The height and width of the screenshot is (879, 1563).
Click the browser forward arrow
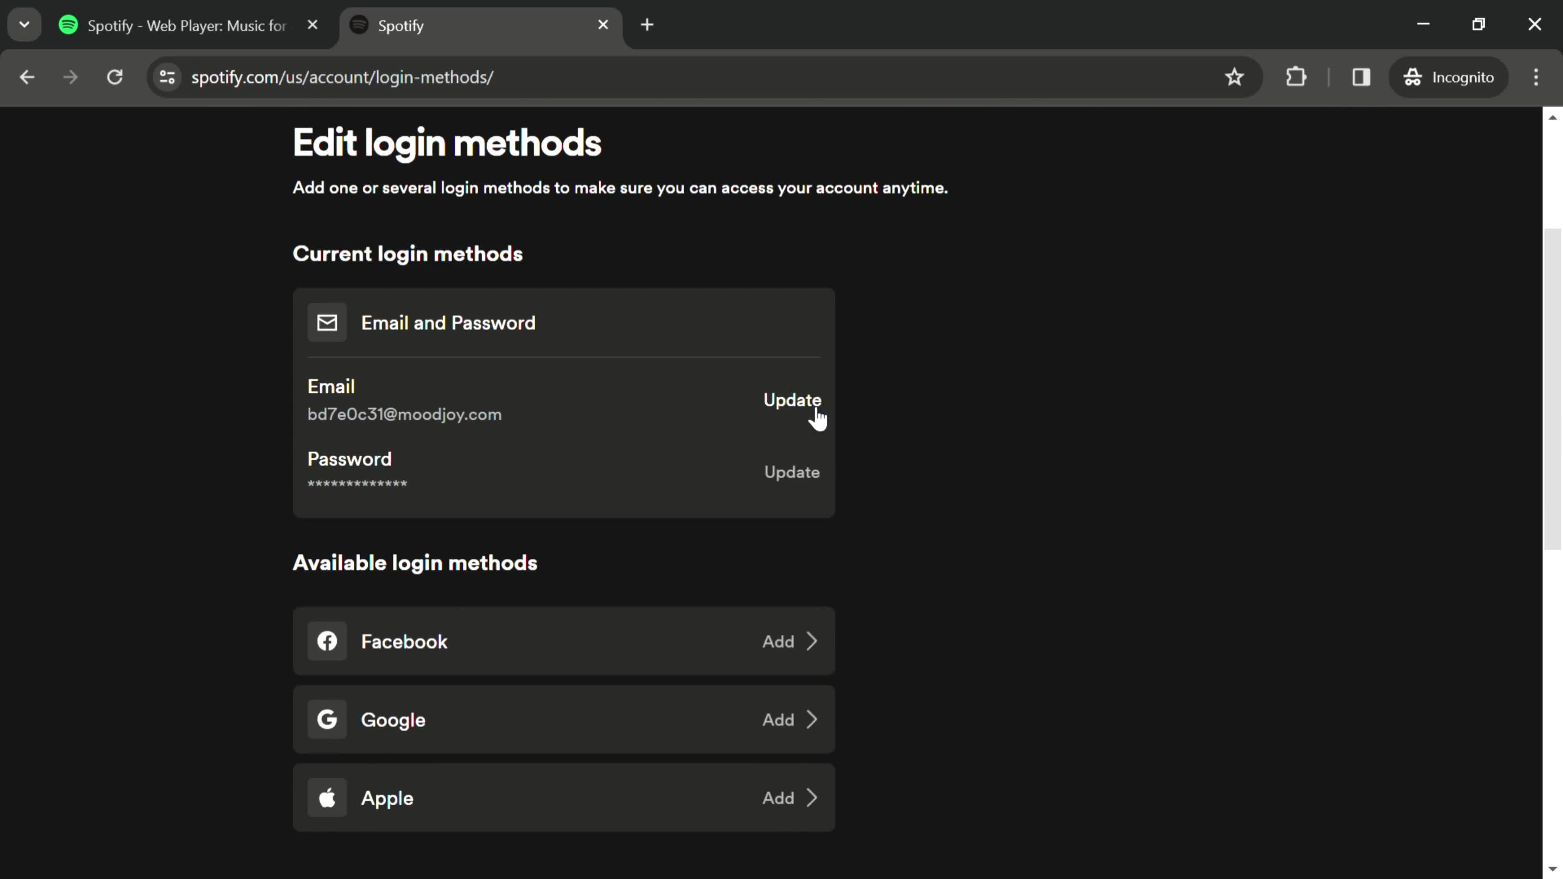70,77
